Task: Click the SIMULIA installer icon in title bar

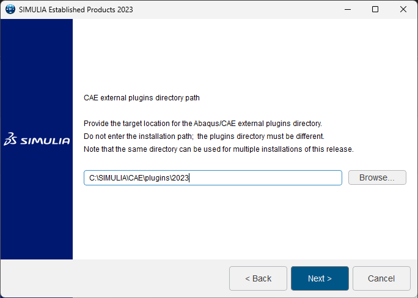Action: coord(10,9)
